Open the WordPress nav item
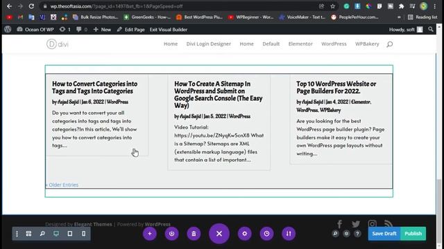 click(334, 44)
